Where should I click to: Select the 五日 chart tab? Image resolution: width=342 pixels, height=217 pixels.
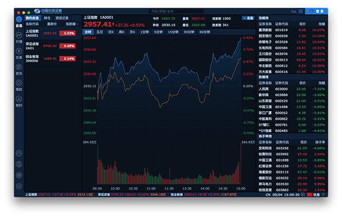(x=99, y=32)
